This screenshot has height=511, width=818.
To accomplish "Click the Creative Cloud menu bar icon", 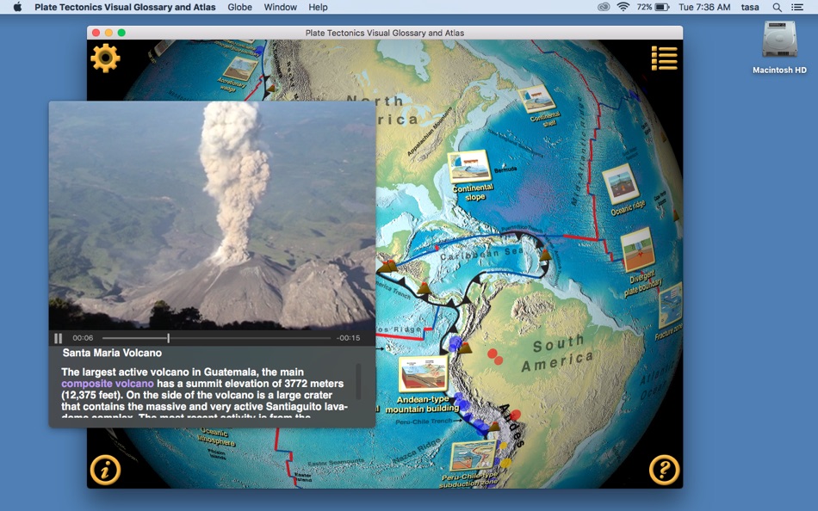I will [604, 7].
